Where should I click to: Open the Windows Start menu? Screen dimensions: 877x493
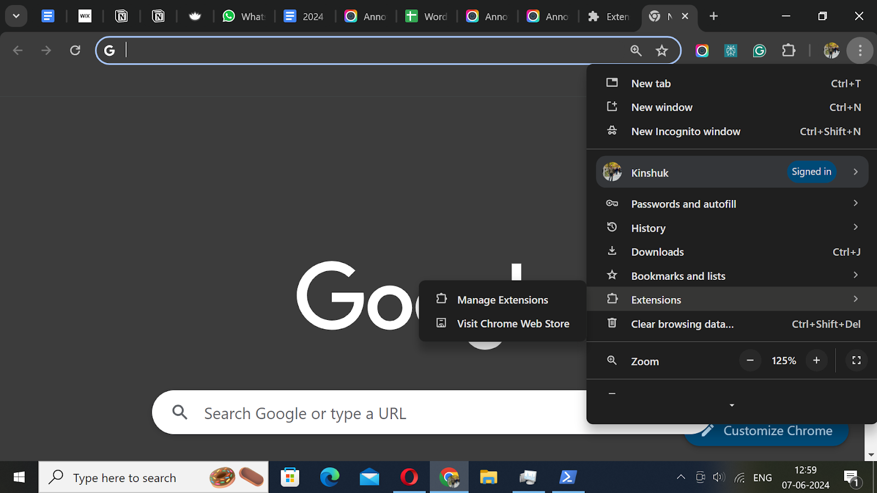(19, 478)
